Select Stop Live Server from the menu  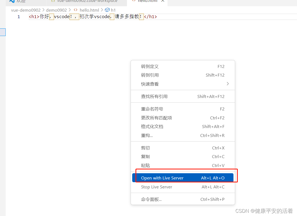tap(156, 187)
